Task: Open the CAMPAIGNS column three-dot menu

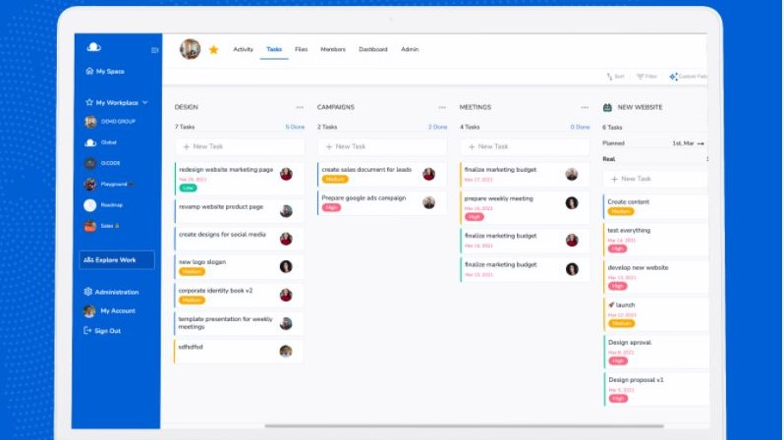Action: (442, 107)
